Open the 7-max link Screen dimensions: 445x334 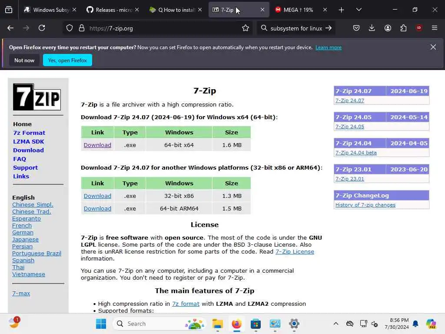coord(21,294)
